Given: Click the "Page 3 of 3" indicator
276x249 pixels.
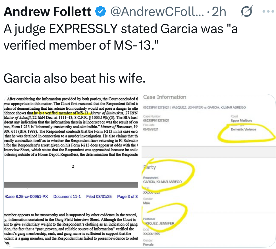Looking at the screenshot, I should 127,197.
